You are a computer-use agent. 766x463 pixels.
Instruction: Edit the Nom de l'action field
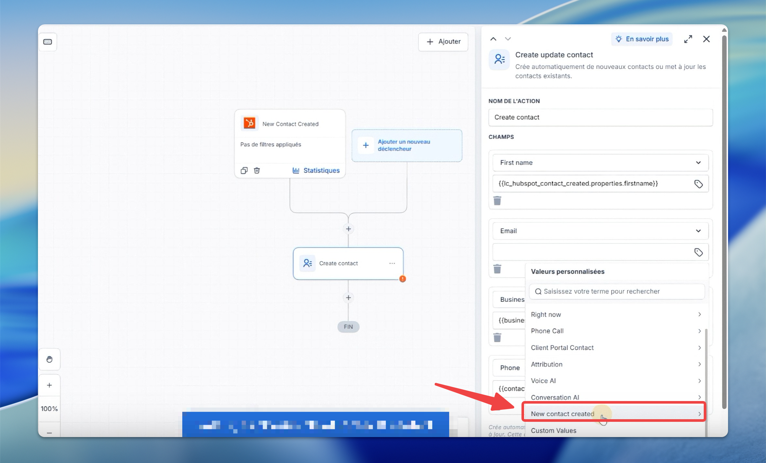tap(601, 117)
